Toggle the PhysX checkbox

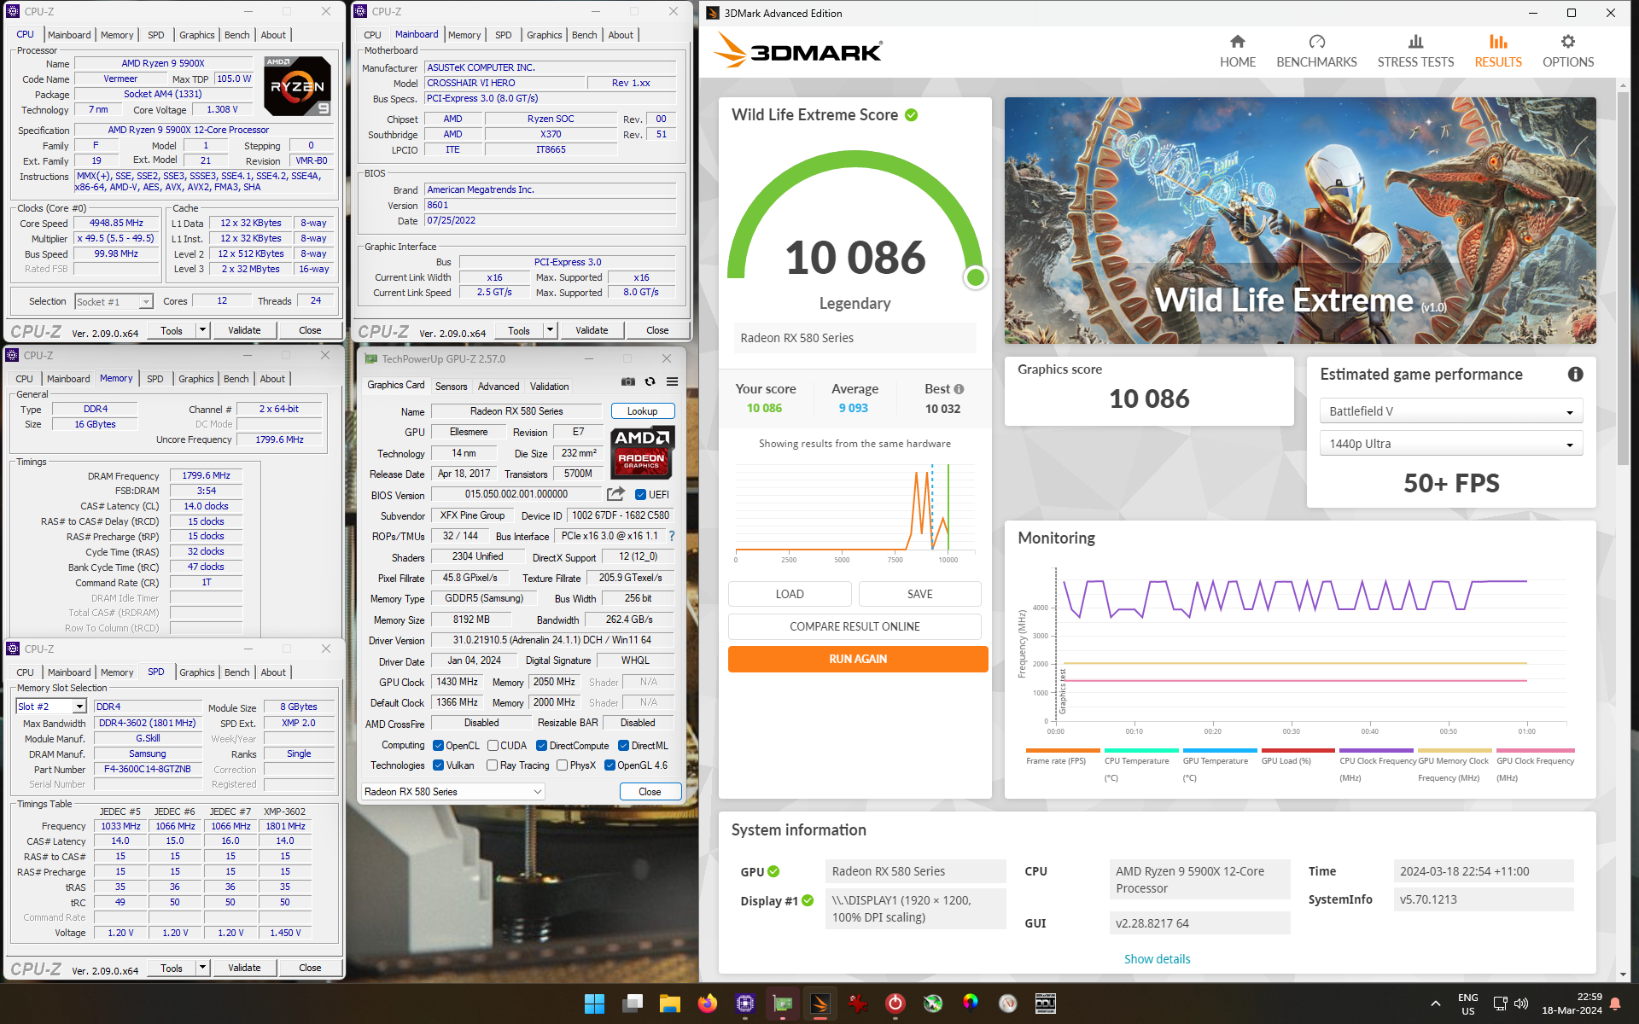(x=562, y=765)
